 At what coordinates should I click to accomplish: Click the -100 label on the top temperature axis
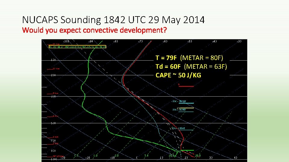coord(66,41)
